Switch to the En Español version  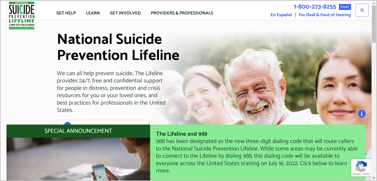point(281,15)
